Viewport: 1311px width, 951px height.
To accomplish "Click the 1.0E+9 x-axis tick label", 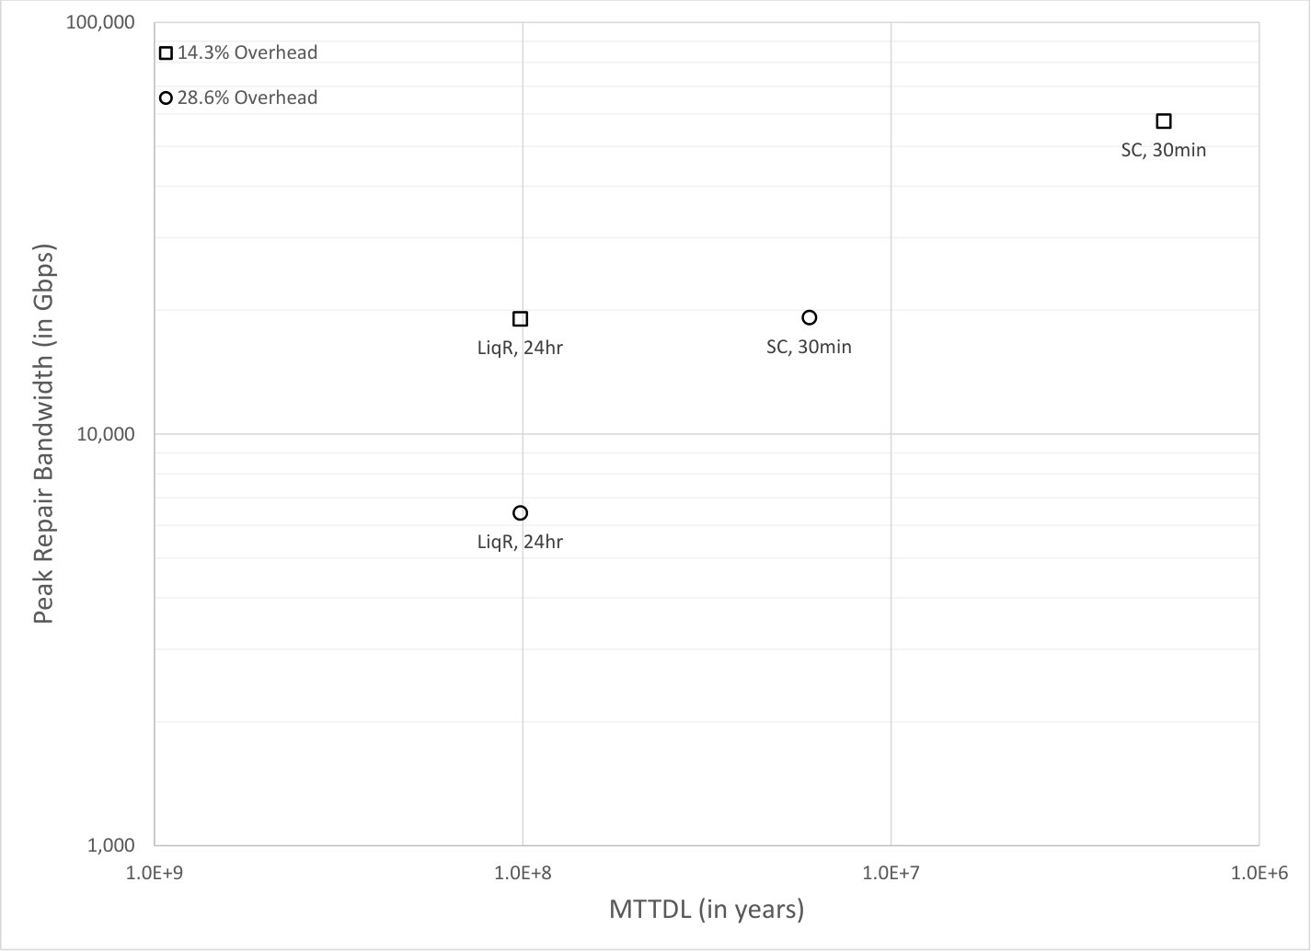I will [x=154, y=871].
